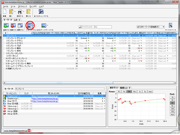Open the プリファレンス (Preferences) menu
The image size is (180, 135).
(22, 6)
